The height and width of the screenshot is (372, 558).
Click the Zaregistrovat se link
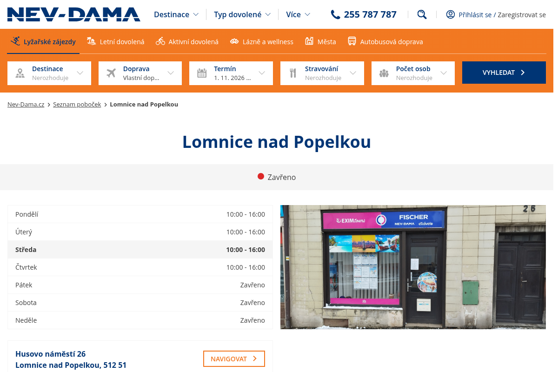pyautogui.click(x=522, y=15)
